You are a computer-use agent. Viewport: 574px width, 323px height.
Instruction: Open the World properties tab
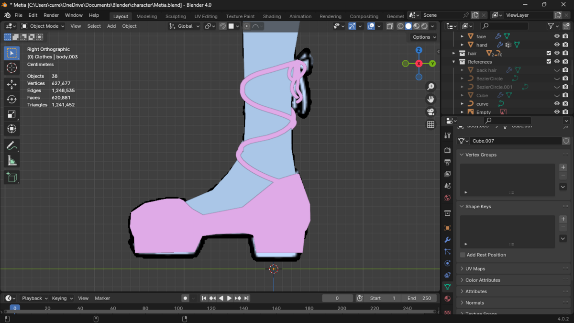[447, 198]
